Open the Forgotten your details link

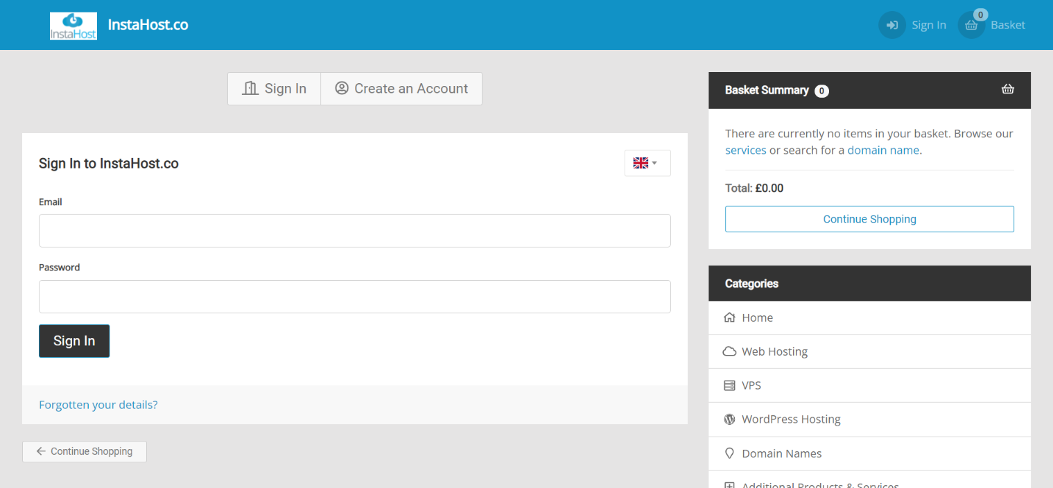click(98, 405)
